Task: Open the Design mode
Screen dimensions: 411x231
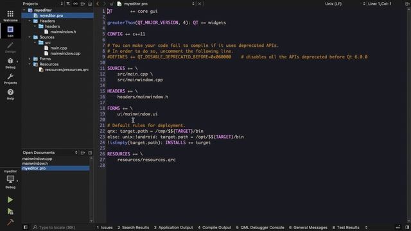Action: coord(10,47)
